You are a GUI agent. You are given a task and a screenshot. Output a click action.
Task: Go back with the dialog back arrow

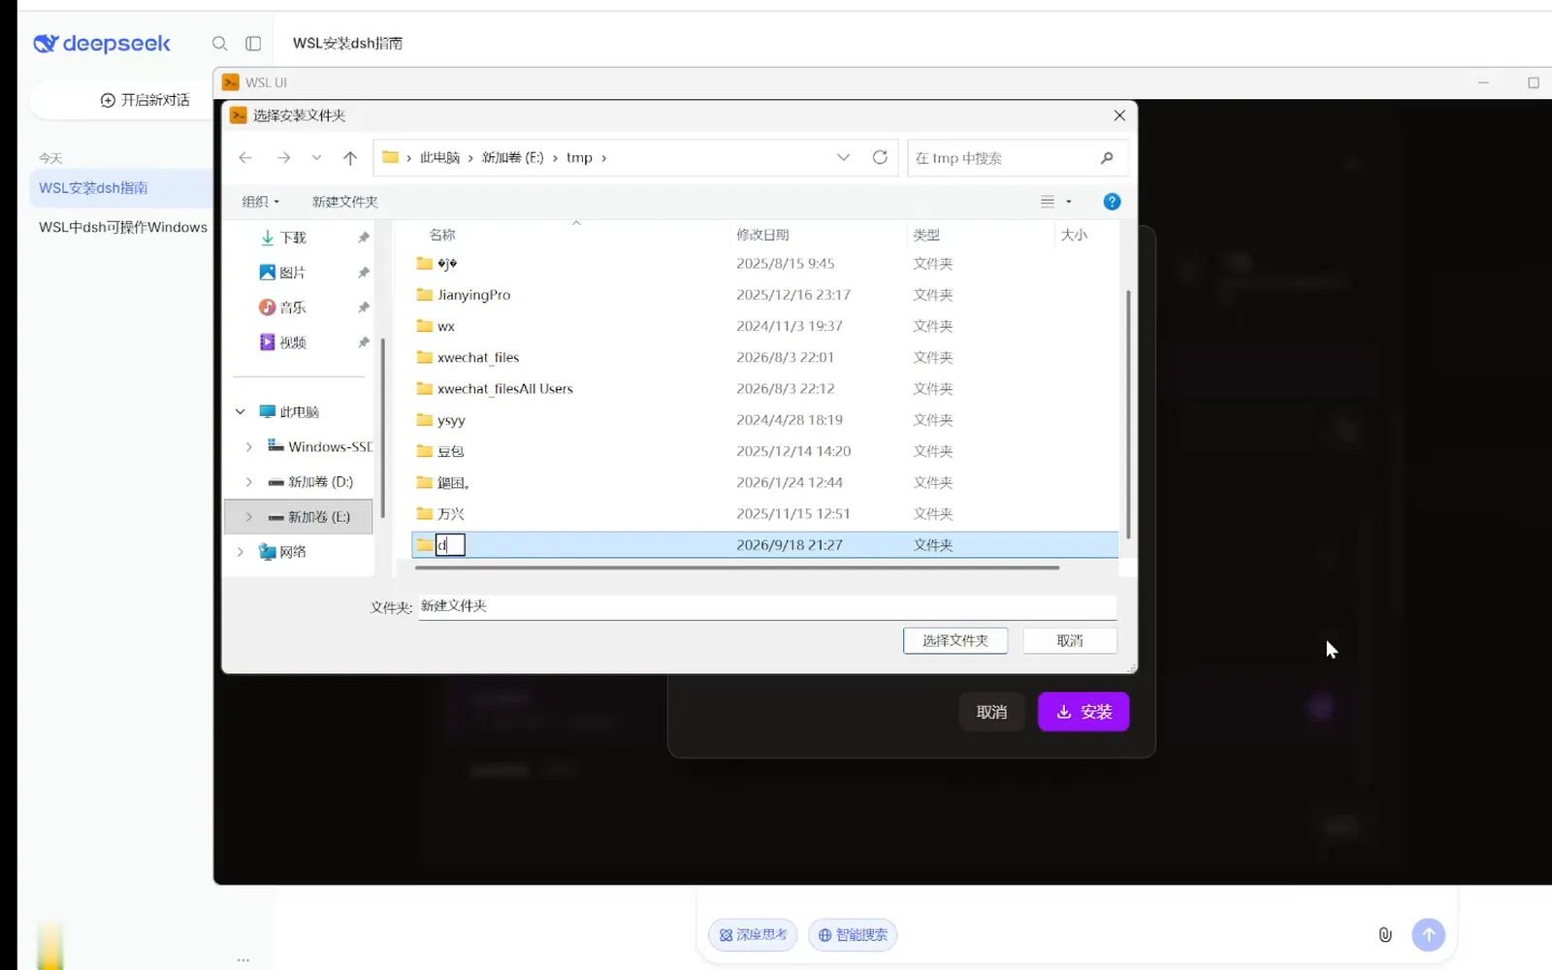[245, 157]
